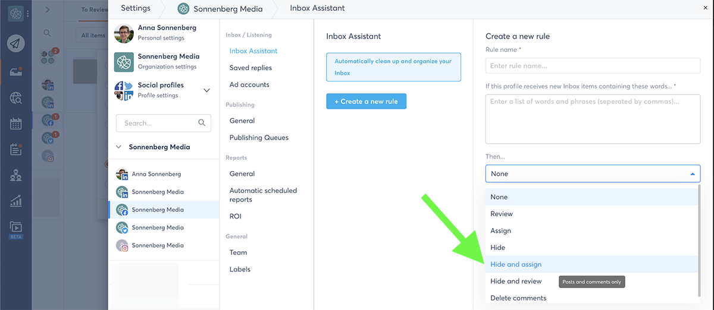Open Publishing Queues settings
This screenshot has height=310, width=714.
pos(259,137)
